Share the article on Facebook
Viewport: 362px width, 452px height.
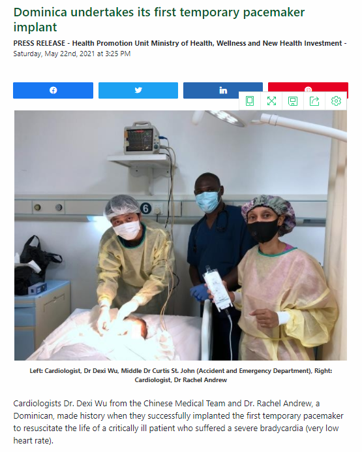point(53,90)
